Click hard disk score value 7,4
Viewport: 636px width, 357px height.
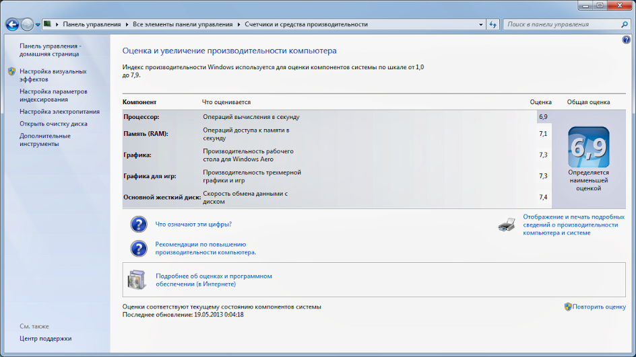[x=543, y=198]
